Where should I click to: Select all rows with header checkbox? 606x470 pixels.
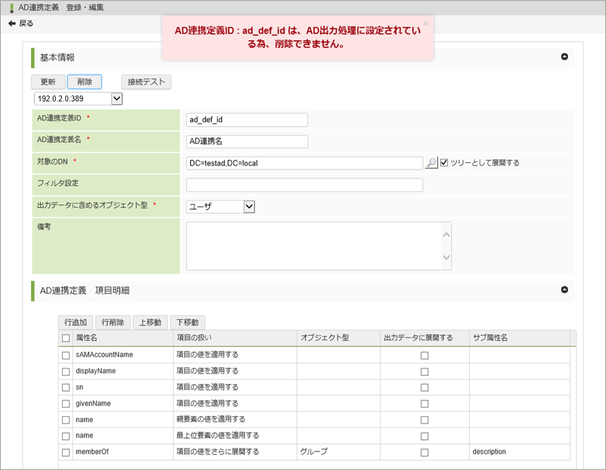tap(66, 338)
